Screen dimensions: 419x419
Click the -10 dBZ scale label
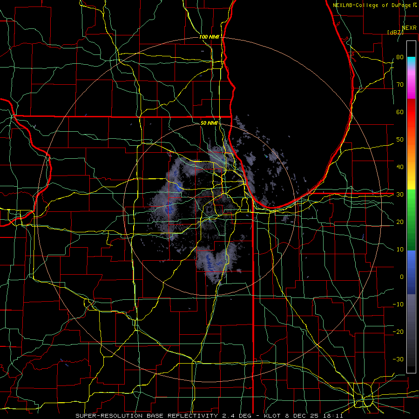398,304
